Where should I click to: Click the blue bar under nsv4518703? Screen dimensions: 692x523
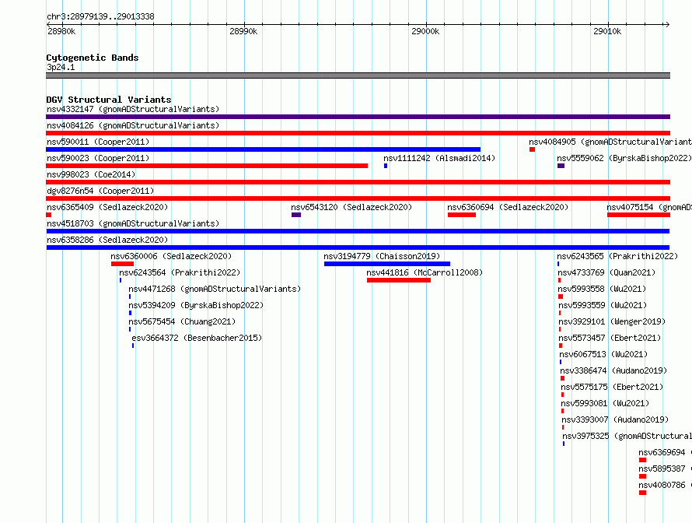pyautogui.click(x=358, y=231)
